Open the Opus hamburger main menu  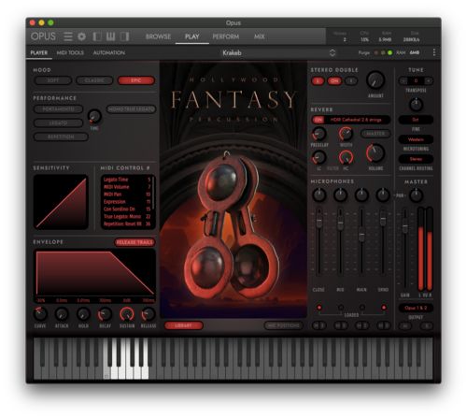[x=68, y=36]
